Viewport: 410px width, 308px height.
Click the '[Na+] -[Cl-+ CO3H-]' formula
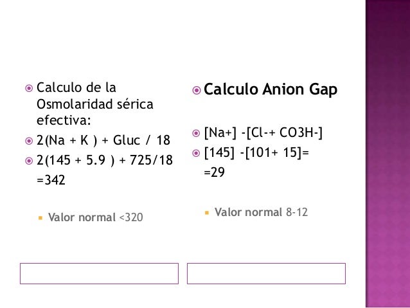[263, 132]
